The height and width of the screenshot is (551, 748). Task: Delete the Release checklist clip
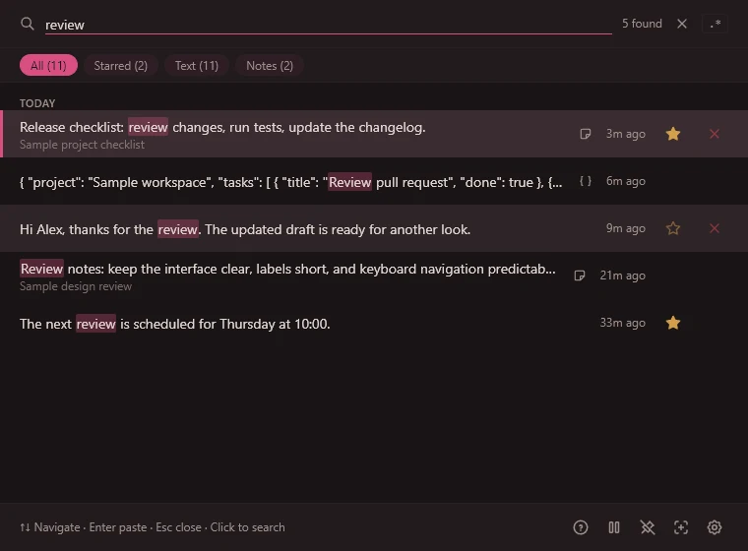point(715,134)
